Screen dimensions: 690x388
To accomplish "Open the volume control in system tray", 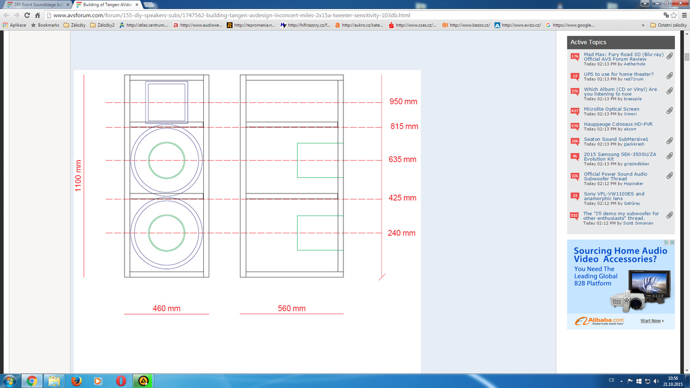I will tap(655, 380).
